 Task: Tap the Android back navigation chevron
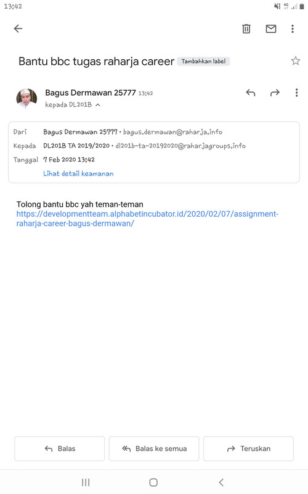pos(221,482)
